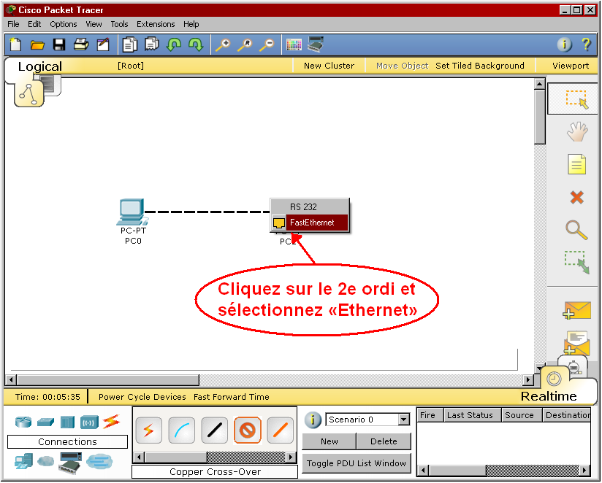Copy the selection with the Copy icon
The height and width of the screenshot is (483, 602).
coord(130,45)
